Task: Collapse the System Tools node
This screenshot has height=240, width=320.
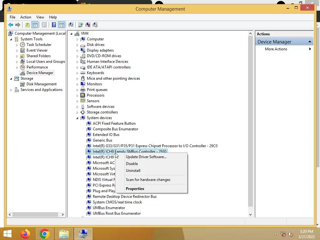Action: coord(11,39)
